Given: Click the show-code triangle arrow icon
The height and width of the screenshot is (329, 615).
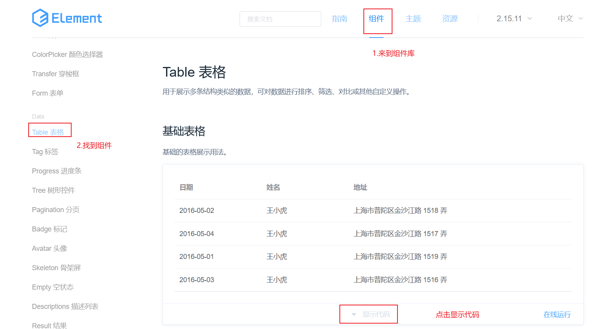Looking at the screenshot, I should (x=354, y=315).
